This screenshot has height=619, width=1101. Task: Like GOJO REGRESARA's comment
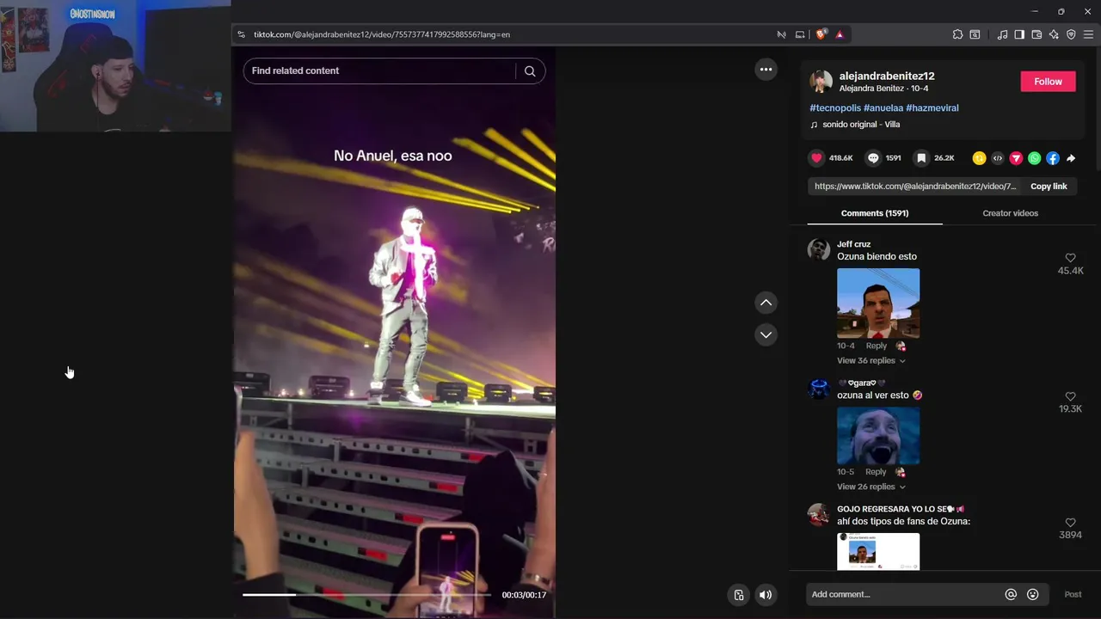(x=1070, y=523)
